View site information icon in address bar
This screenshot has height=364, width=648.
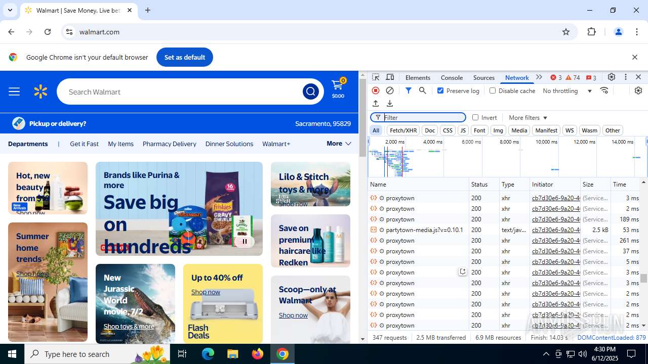pyautogui.click(x=69, y=32)
